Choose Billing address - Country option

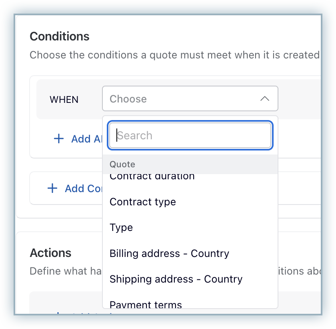(169, 253)
